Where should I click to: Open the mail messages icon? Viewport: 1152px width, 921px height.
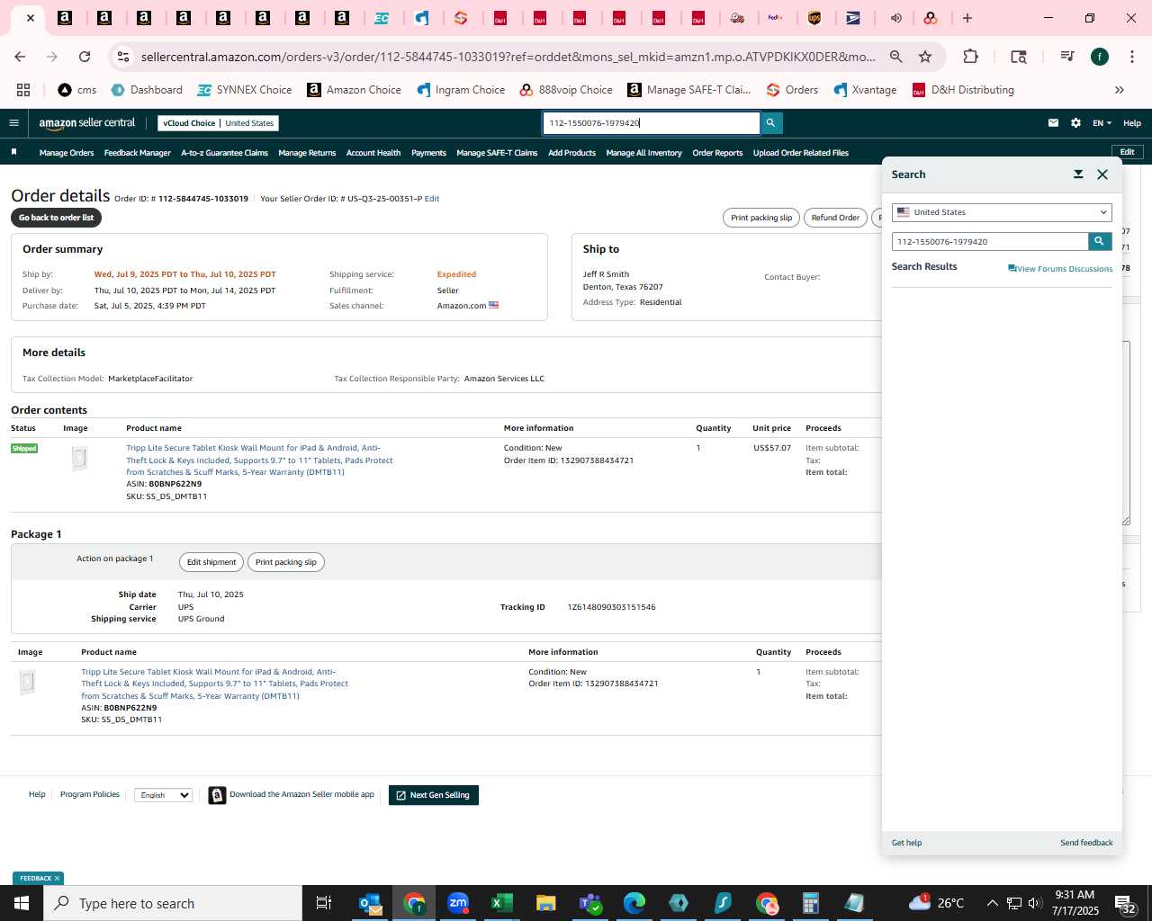[1053, 123]
